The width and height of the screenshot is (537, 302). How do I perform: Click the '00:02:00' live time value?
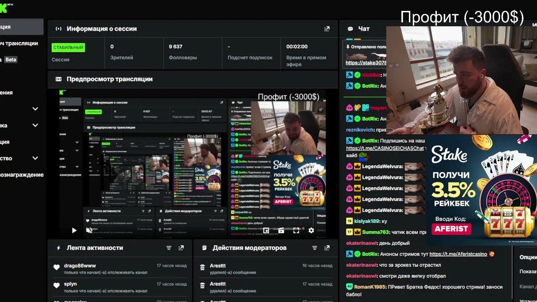point(297,47)
